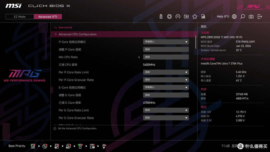
Task: Open Per P-Core Granular Ratio dropdown
Action: (x=166, y=80)
